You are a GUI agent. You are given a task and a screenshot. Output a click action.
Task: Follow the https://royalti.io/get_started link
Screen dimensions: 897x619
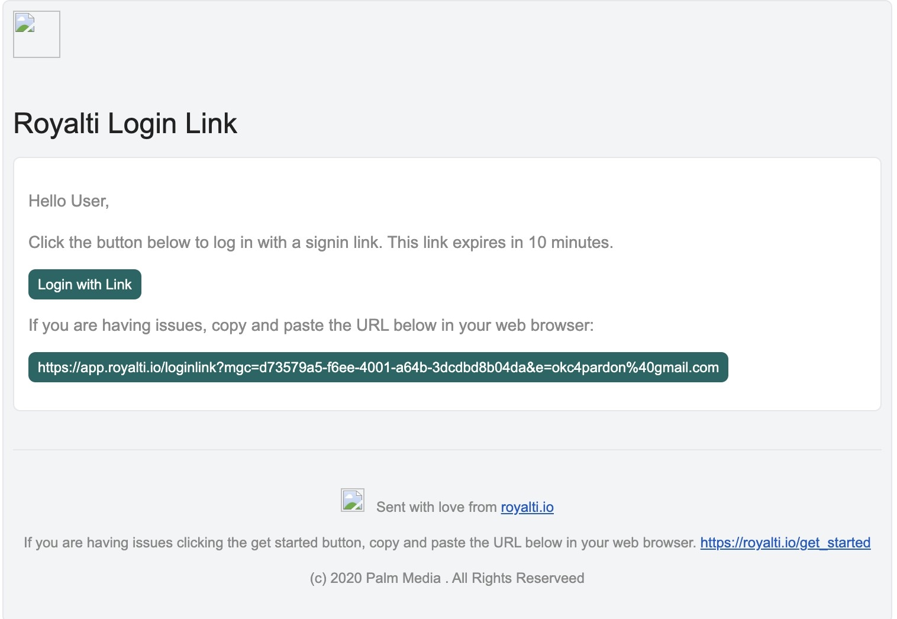pos(785,543)
